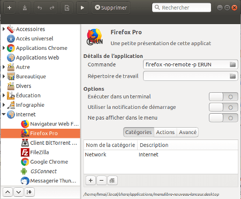
Task: Expand the Accessoires category arrow
Action: click(4, 29)
